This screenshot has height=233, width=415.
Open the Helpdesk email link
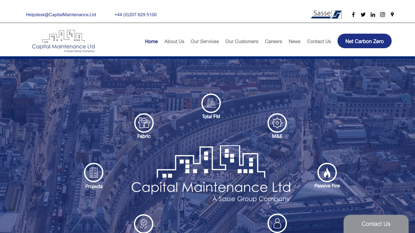[x=61, y=15]
